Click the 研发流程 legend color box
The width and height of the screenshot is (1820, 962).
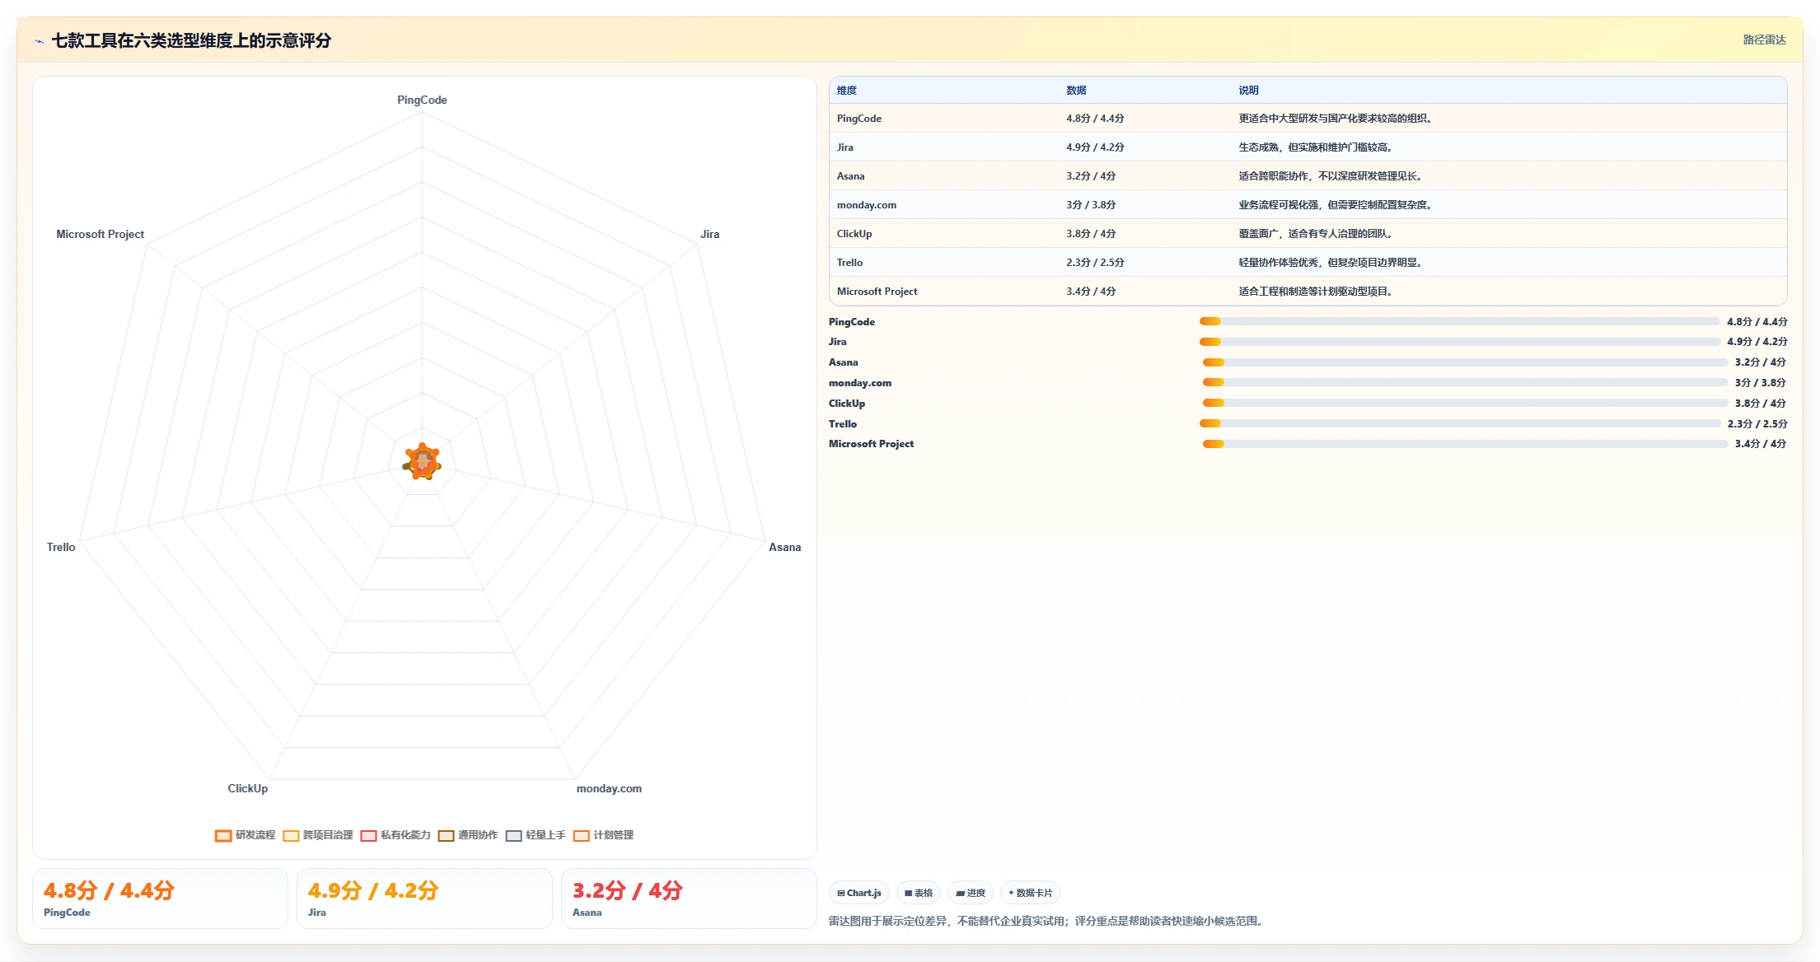(x=222, y=835)
